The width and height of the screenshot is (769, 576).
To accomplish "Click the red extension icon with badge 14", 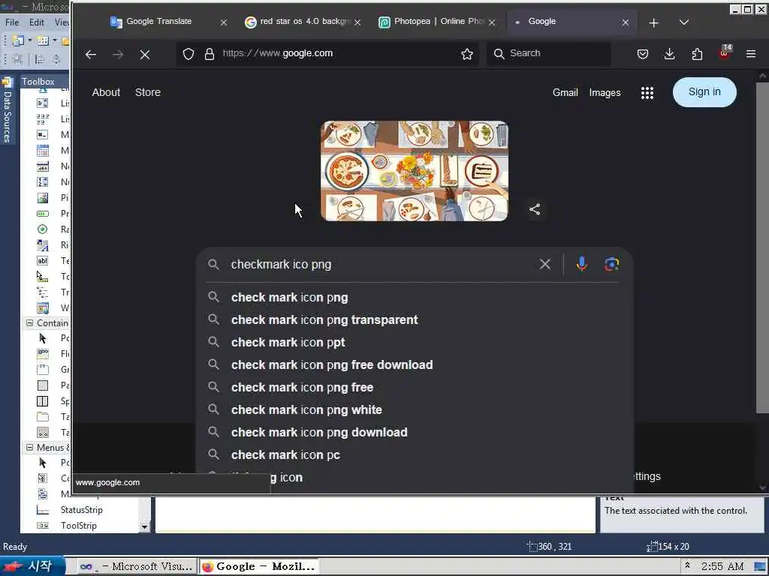I will pyautogui.click(x=725, y=53).
